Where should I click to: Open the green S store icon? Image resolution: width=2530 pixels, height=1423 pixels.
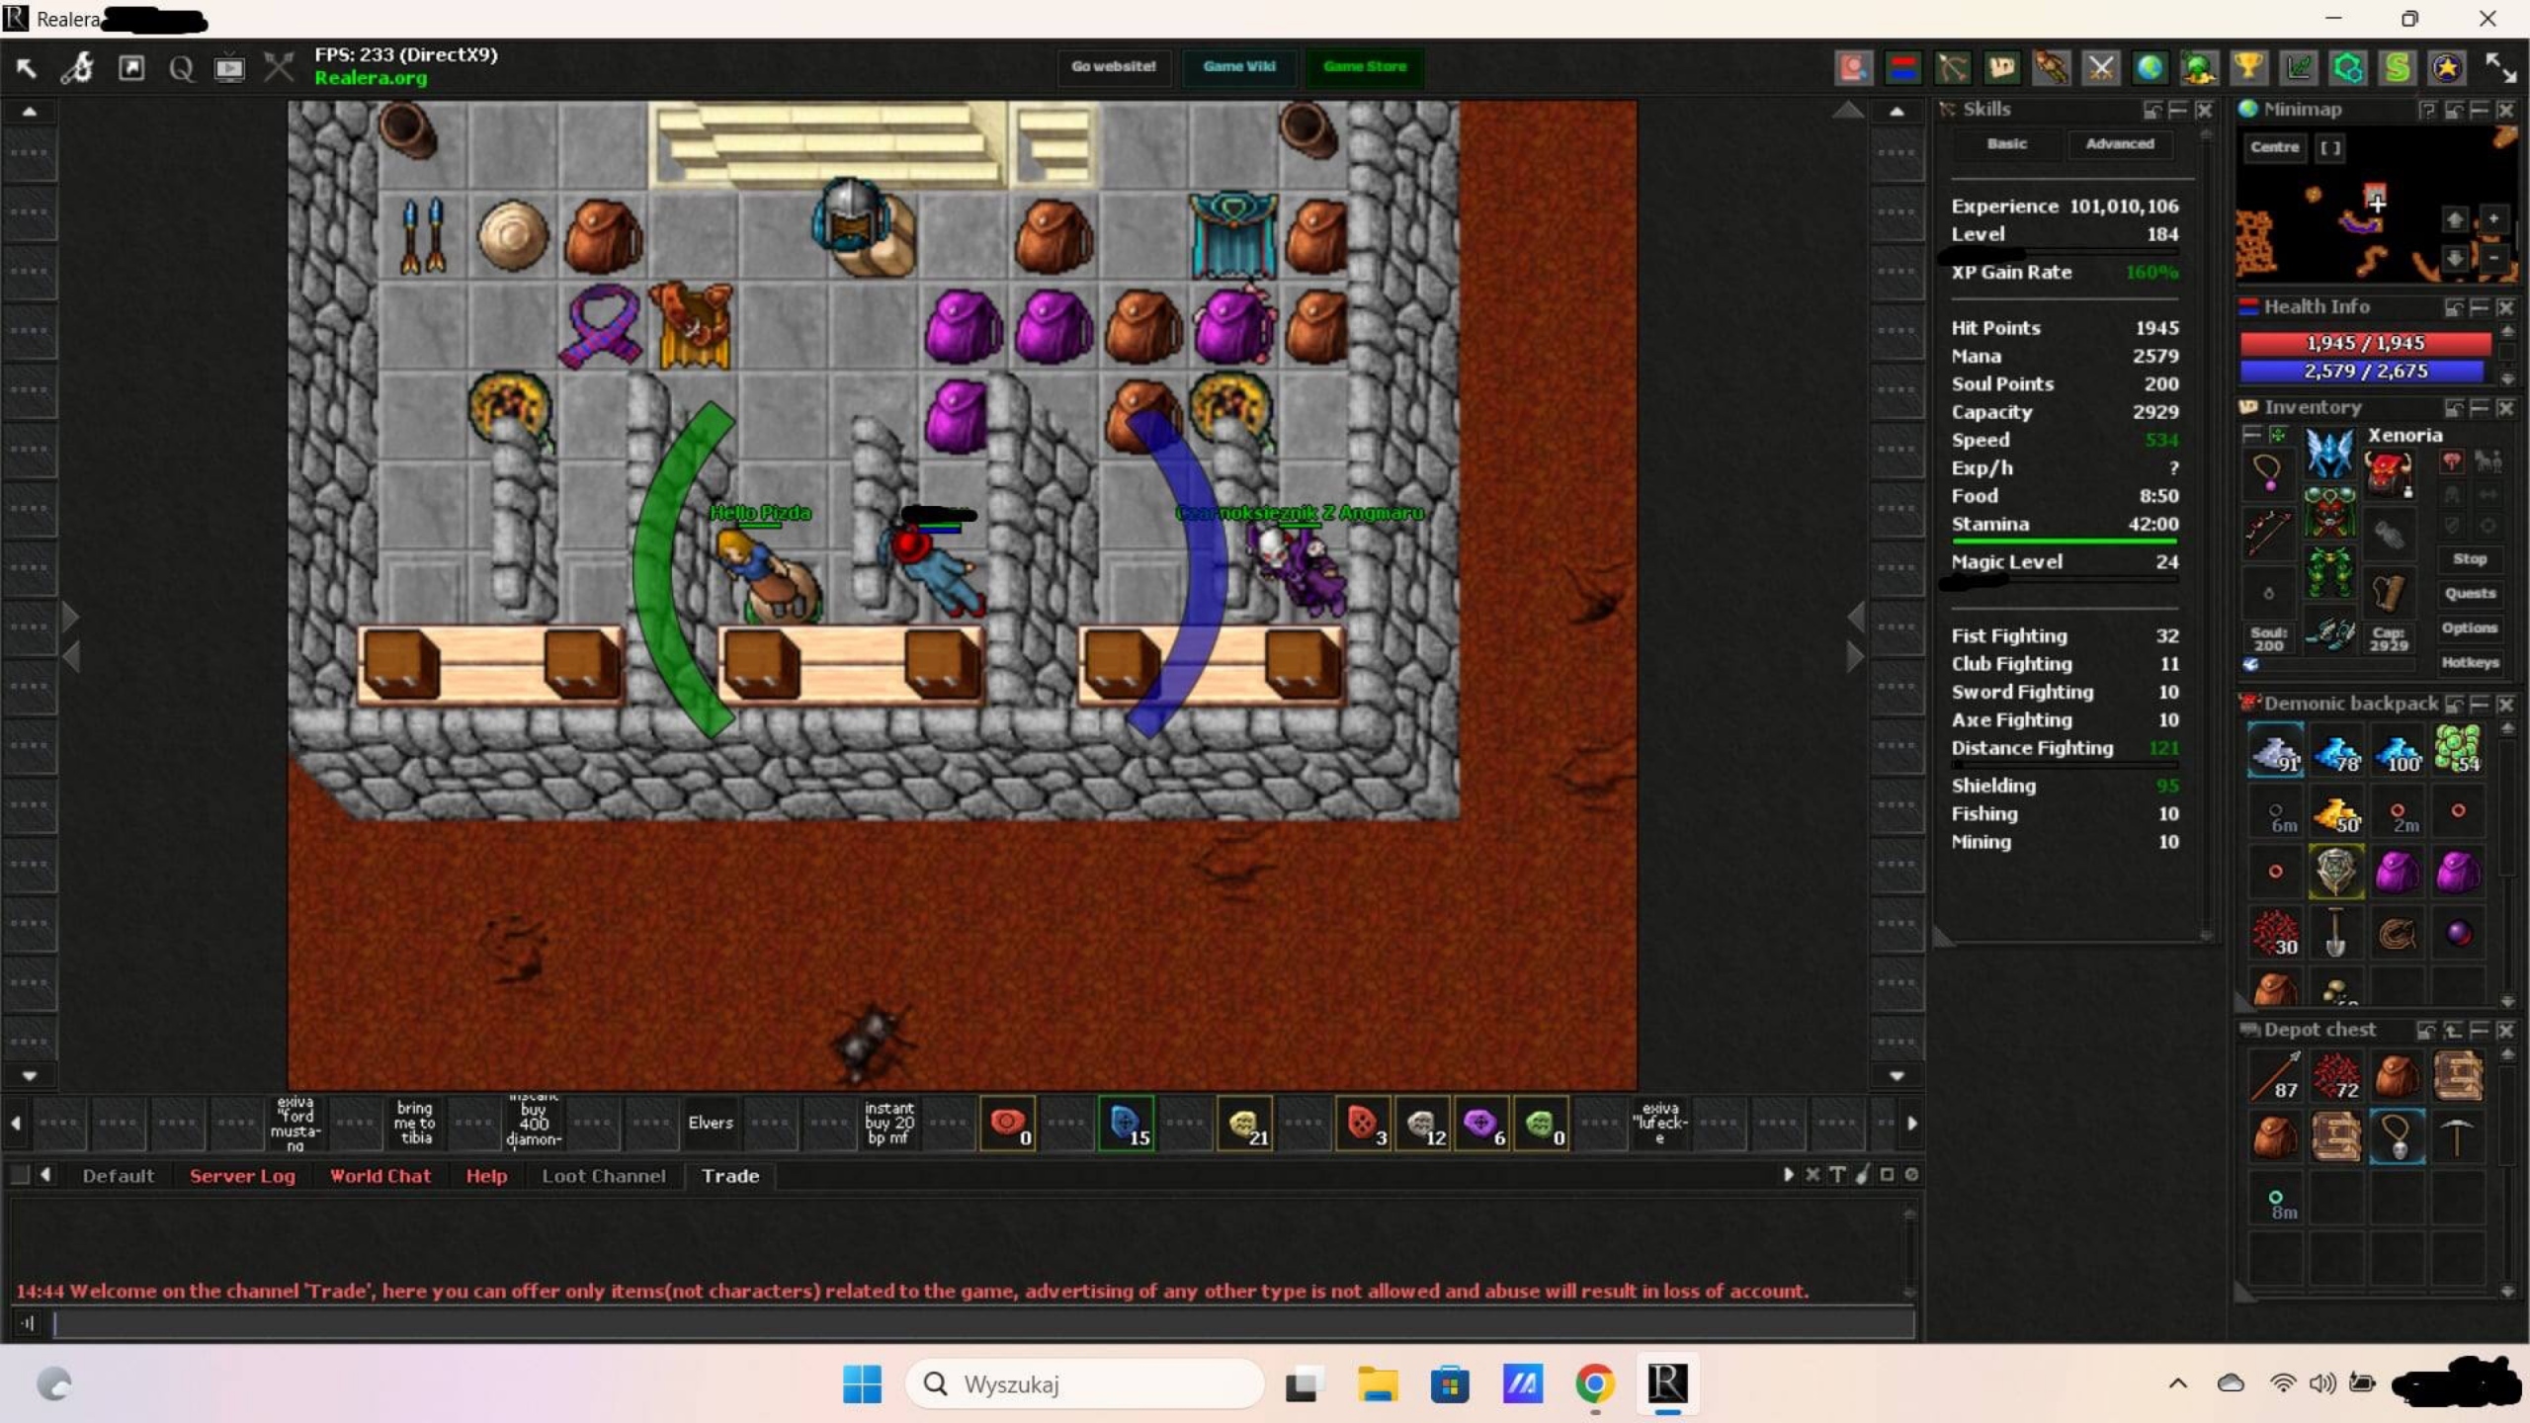point(2397,67)
